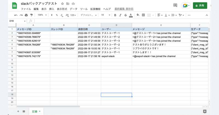Star the slackバックアップテスト document
The width and height of the screenshot is (219, 115).
[x=62, y=4]
